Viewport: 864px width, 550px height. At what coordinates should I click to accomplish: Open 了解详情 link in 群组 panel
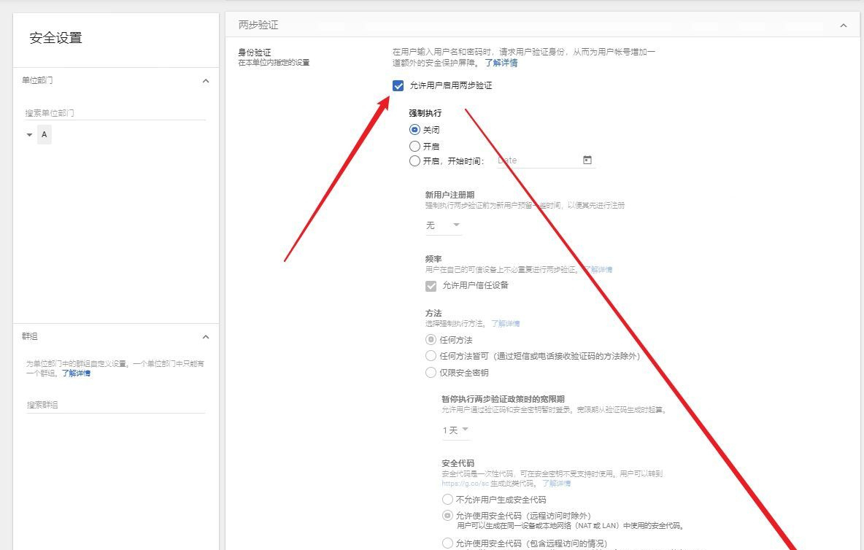[76, 373]
